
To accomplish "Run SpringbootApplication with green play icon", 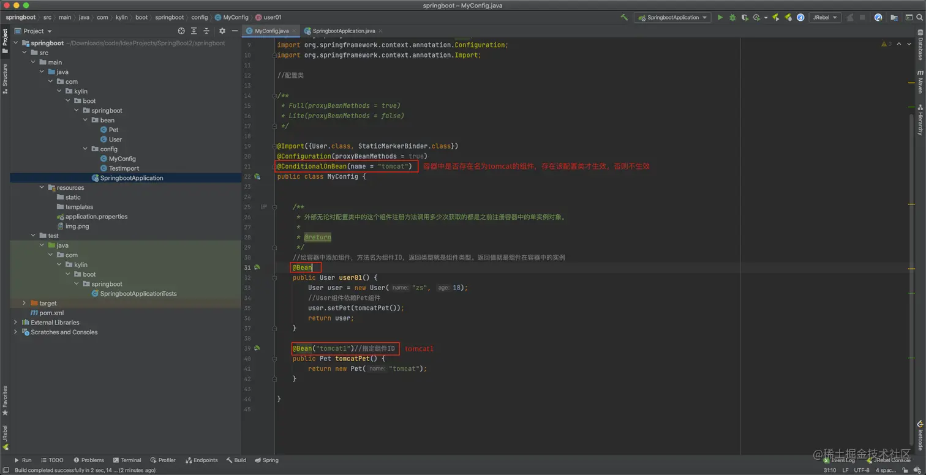I will (720, 17).
